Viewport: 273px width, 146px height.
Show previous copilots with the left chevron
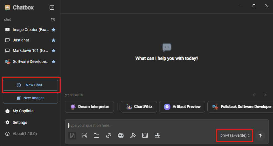(x=254, y=95)
